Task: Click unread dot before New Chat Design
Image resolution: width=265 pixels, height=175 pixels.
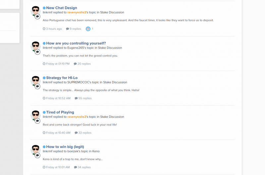Action: [44, 8]
